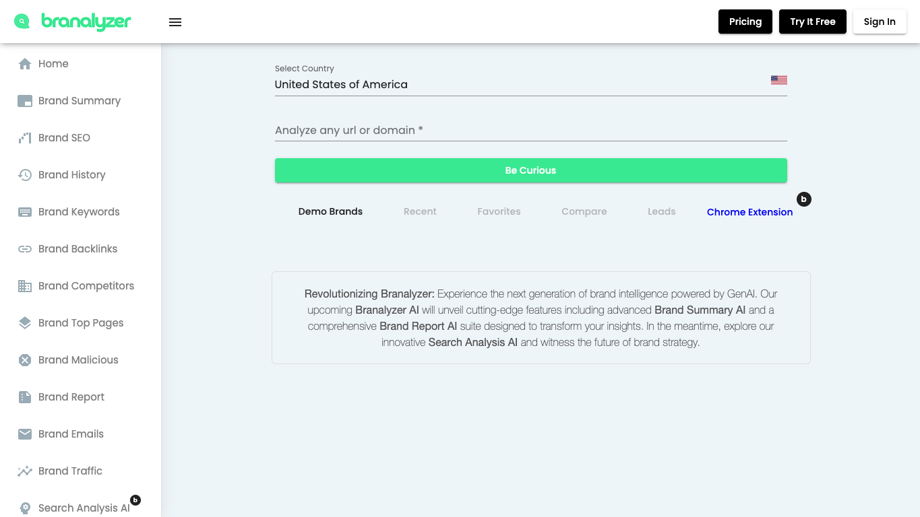Click the Try It Free button
This screenshot has height=517, width=920.
point(813,22)
